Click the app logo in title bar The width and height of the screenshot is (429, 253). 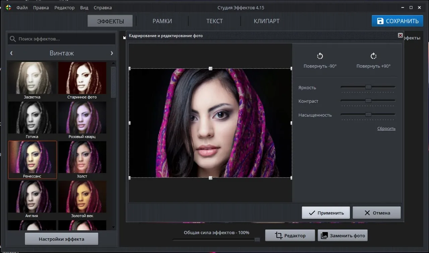point(8,7)
